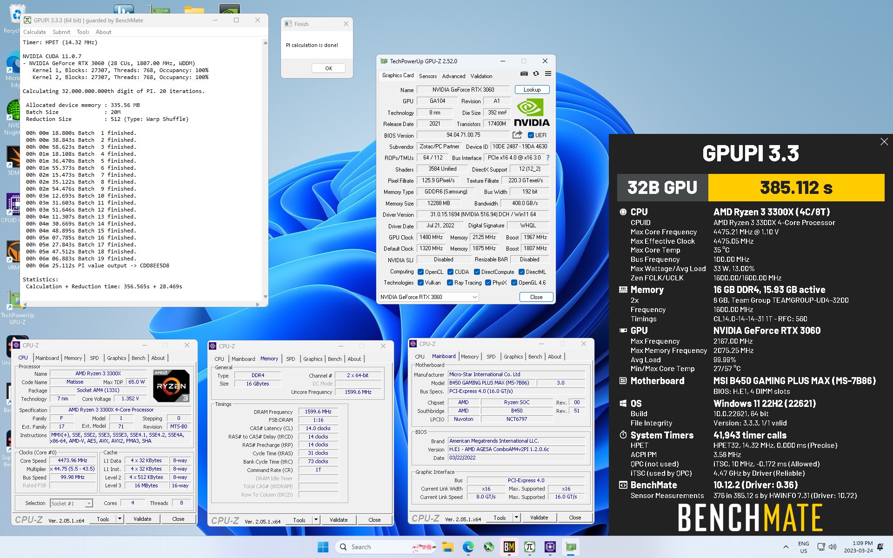
Task: Click GPUPI pi taskbar icon
Action: (x=529, y=547)
